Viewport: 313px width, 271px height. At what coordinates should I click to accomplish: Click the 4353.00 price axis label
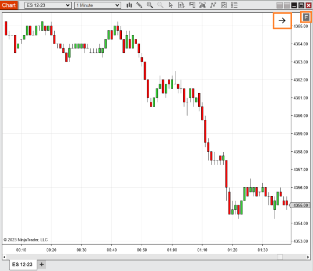tap(301, 241)
